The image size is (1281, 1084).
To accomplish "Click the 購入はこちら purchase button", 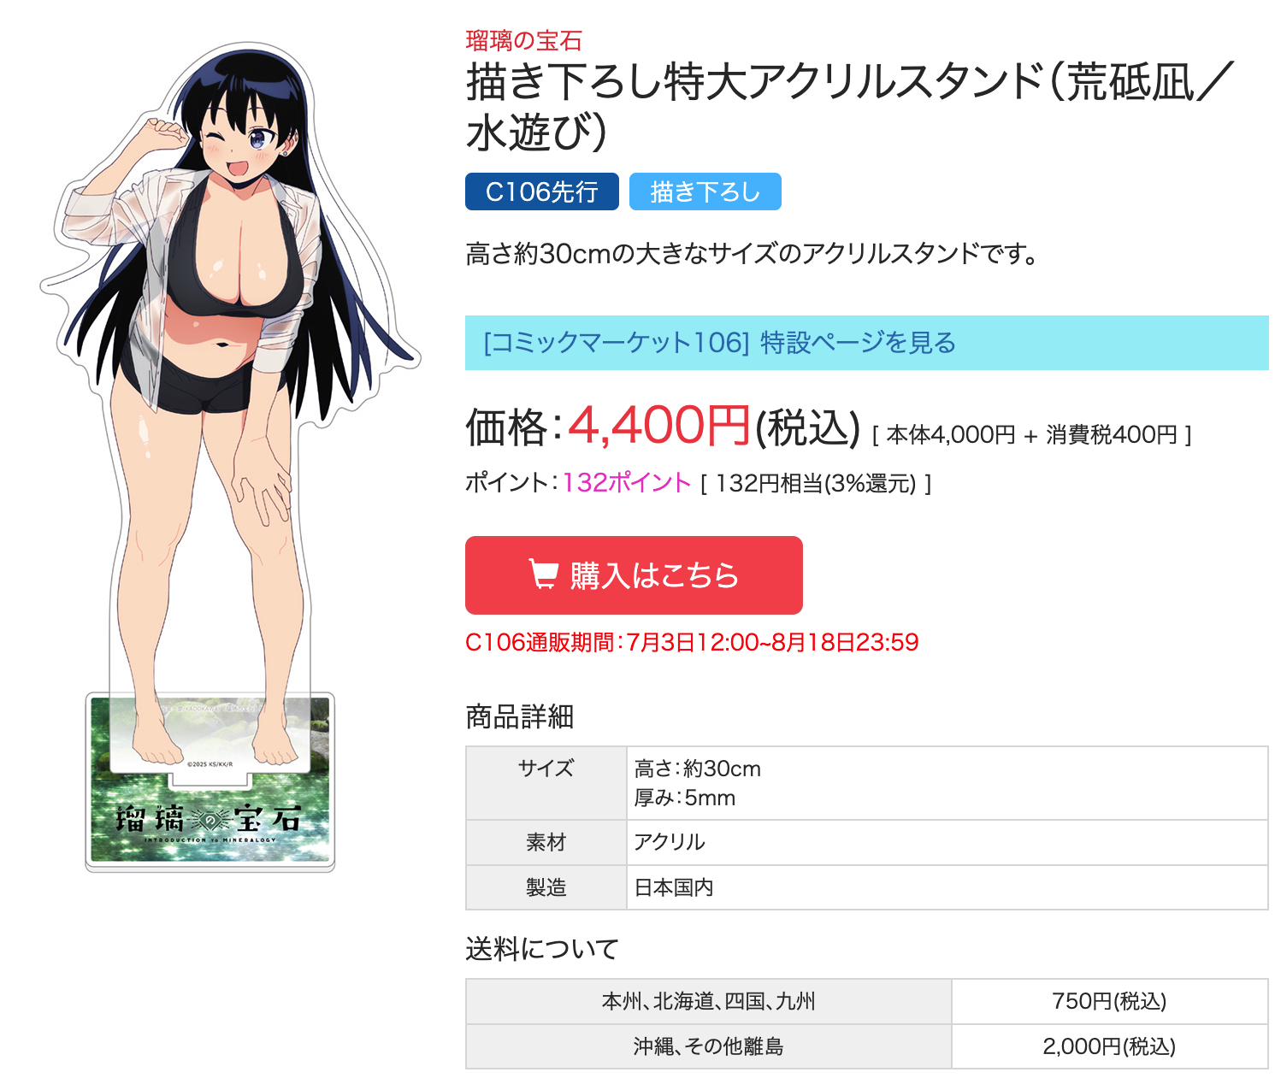I will [x=634, y=575].
